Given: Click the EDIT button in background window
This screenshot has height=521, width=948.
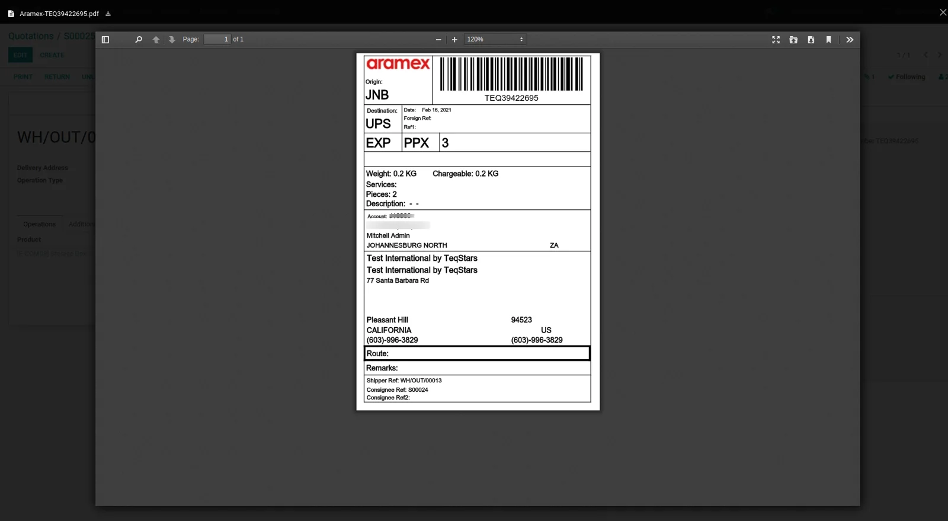Looking at the screenshot, I should click(x=20, y=55).
